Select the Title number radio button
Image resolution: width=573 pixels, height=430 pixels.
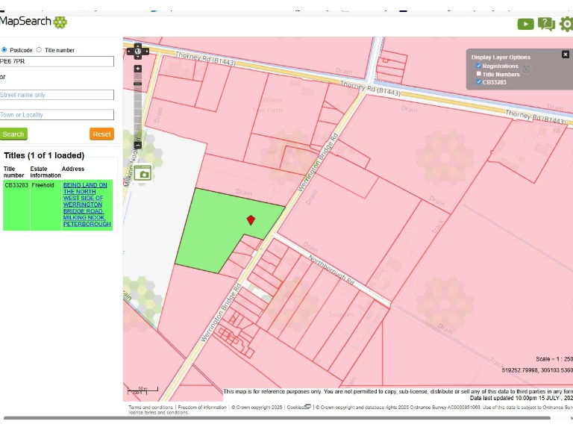[x=40, y=50]
